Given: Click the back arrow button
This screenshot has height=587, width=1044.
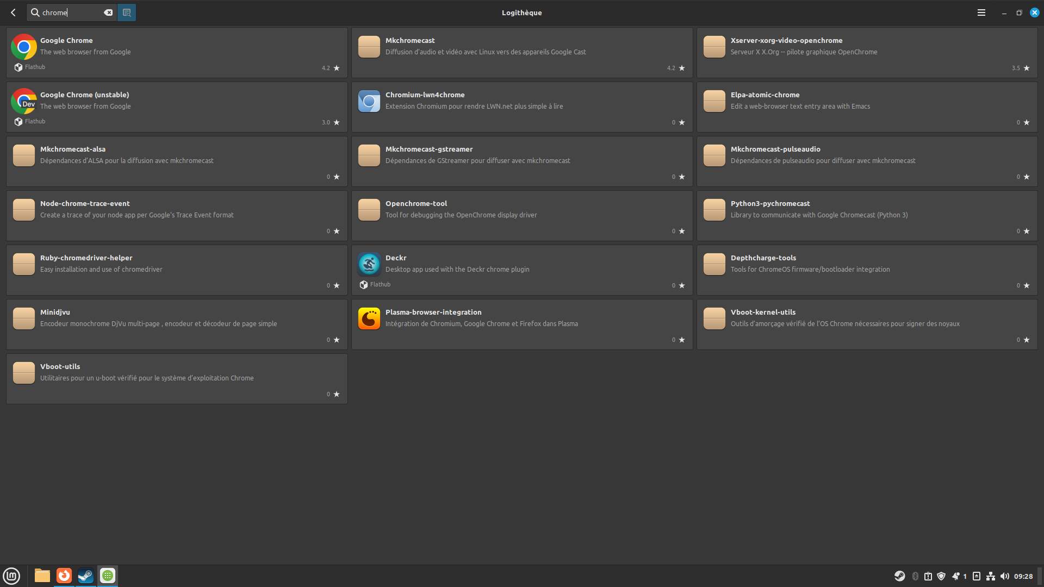Looking at the screenshot, I should 13,13.
